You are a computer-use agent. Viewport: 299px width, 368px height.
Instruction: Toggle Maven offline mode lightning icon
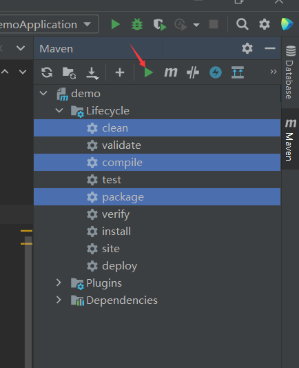tap(216, 72)
